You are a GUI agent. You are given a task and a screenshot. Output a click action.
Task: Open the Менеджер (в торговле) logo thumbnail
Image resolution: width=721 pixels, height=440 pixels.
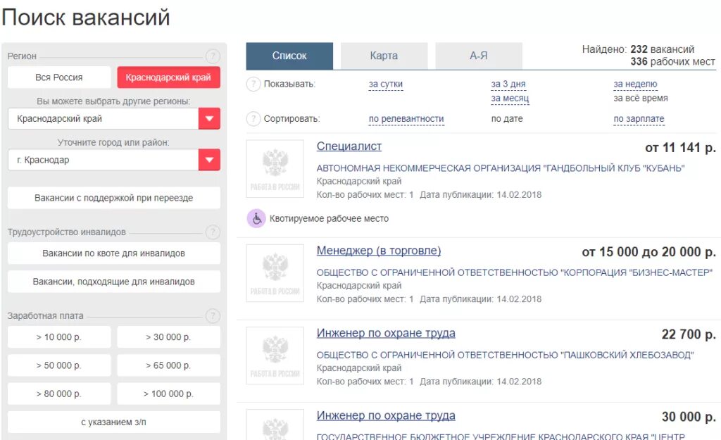pyautogui.click(x=275, y=273)
